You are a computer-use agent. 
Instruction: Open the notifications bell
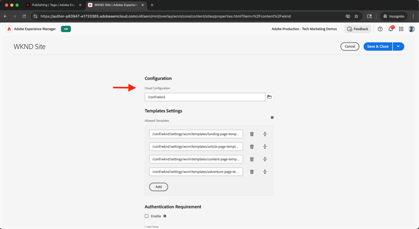point(391,29)
